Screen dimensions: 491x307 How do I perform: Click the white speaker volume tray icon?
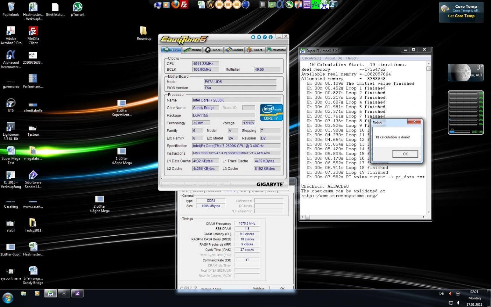[458, 303]
